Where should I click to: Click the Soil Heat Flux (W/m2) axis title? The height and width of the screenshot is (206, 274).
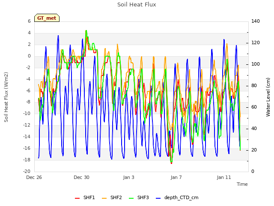[6, 97]
